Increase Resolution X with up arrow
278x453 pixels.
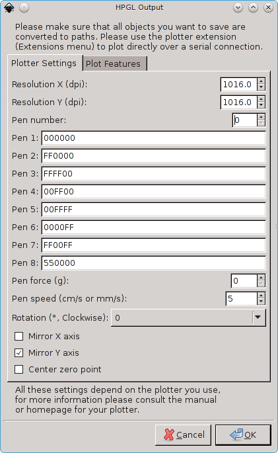pos(261,81)
